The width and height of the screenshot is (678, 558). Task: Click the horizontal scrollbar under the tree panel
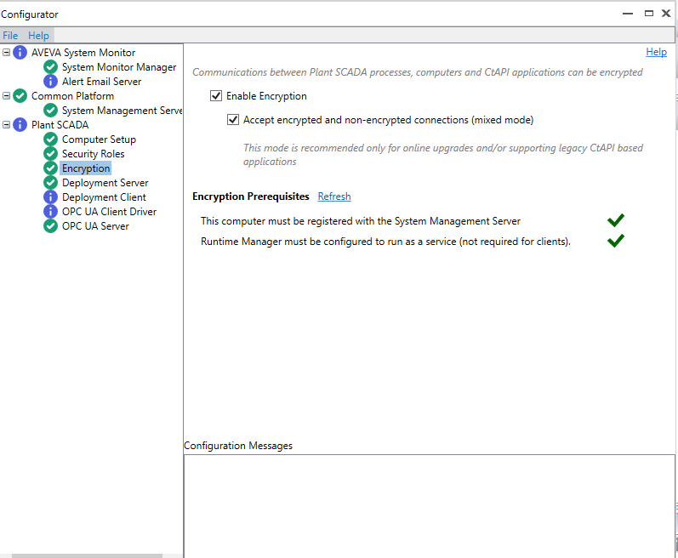point(77,555)
